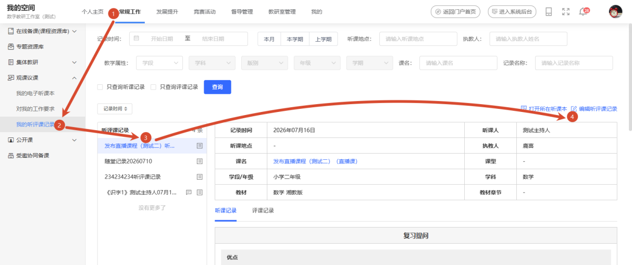Open the 学期 dropdown
632x265 pixels.
[370, 62]
